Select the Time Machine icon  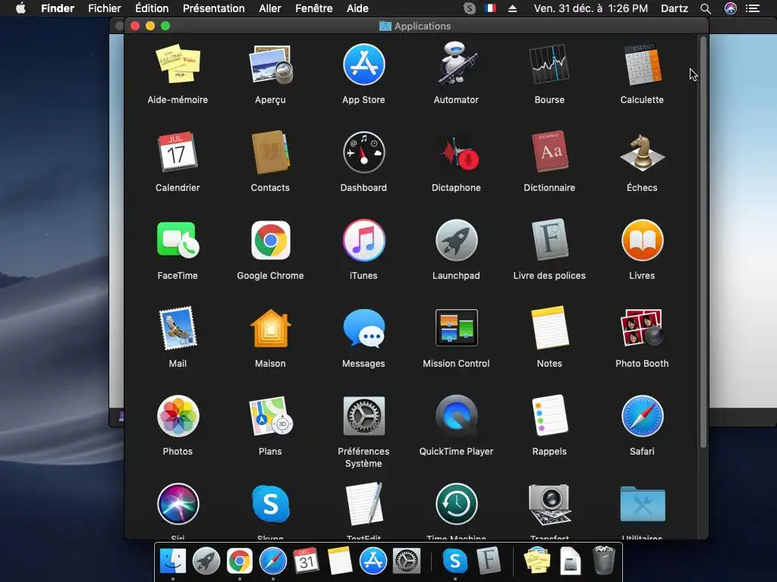[456, 504]
